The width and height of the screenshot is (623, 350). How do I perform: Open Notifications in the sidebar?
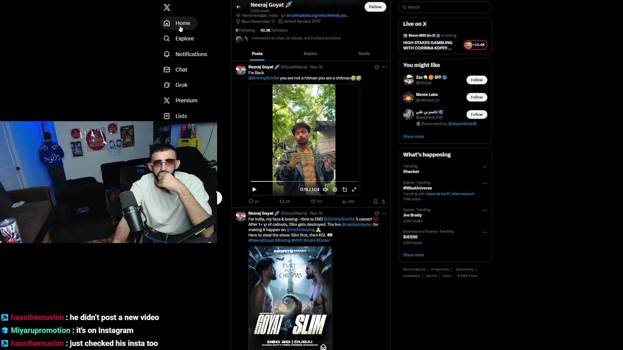[185, 54]
